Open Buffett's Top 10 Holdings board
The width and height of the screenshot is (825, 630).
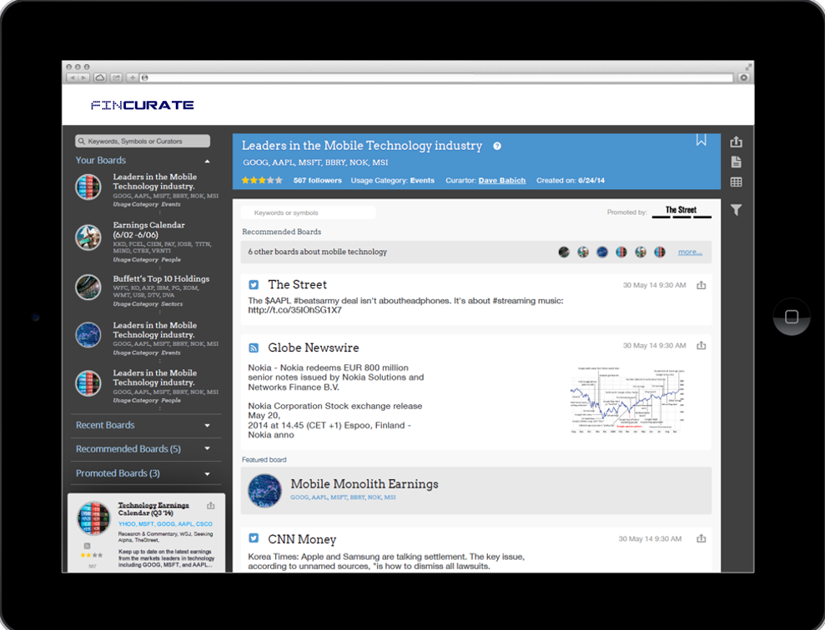coord(161,278)
